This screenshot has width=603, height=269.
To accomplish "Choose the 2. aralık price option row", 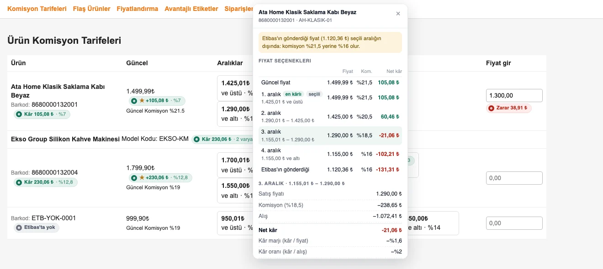I will click(x=330, y=116).
